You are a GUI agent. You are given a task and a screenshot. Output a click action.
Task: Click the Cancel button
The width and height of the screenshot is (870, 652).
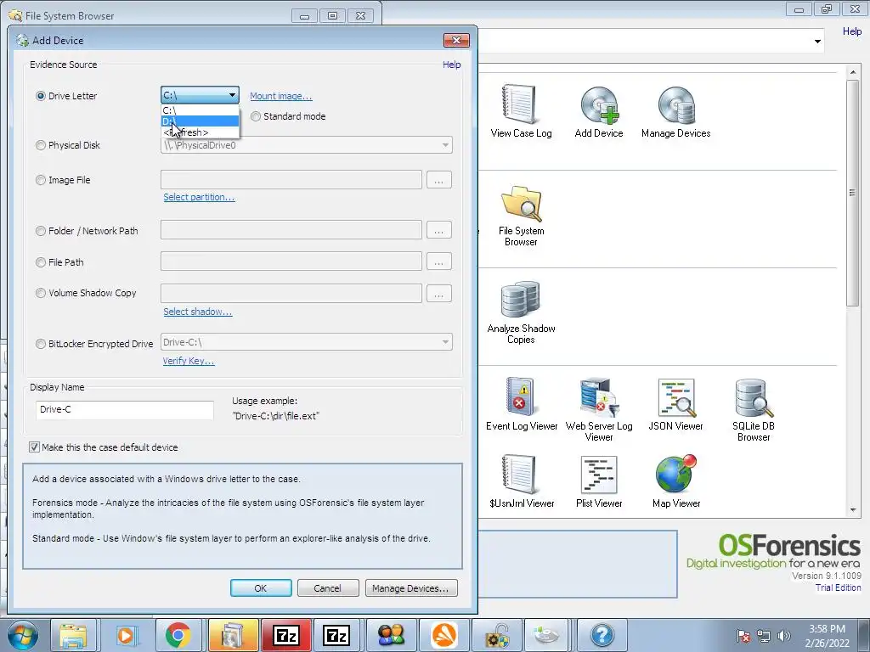pos(328,588)
